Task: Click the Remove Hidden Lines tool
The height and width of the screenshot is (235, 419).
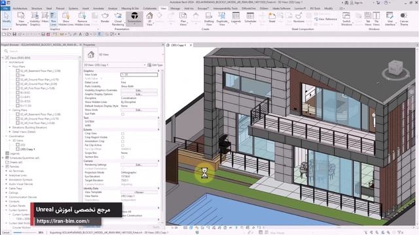Action: pos(82,19)
